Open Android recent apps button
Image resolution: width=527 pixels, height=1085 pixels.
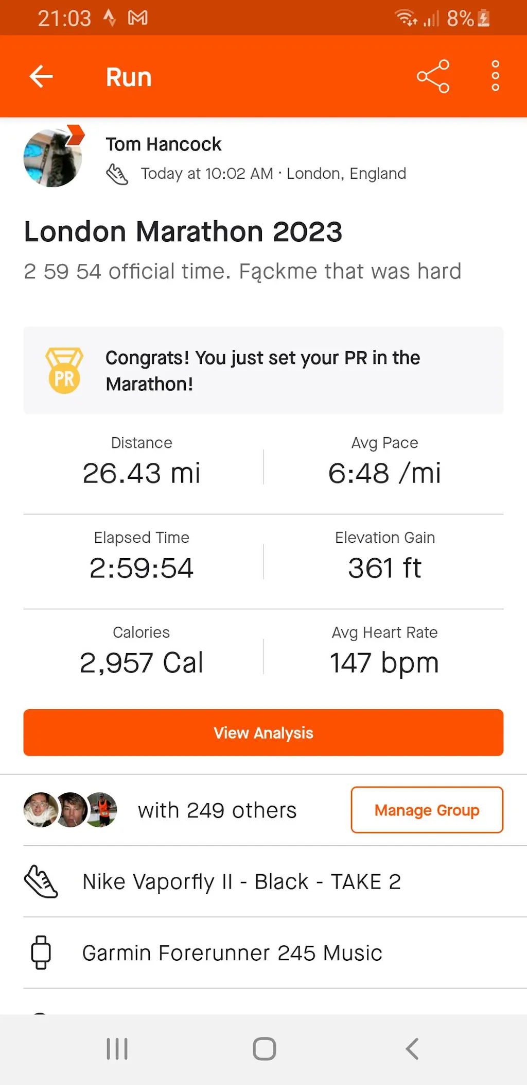click(117, 1048)
